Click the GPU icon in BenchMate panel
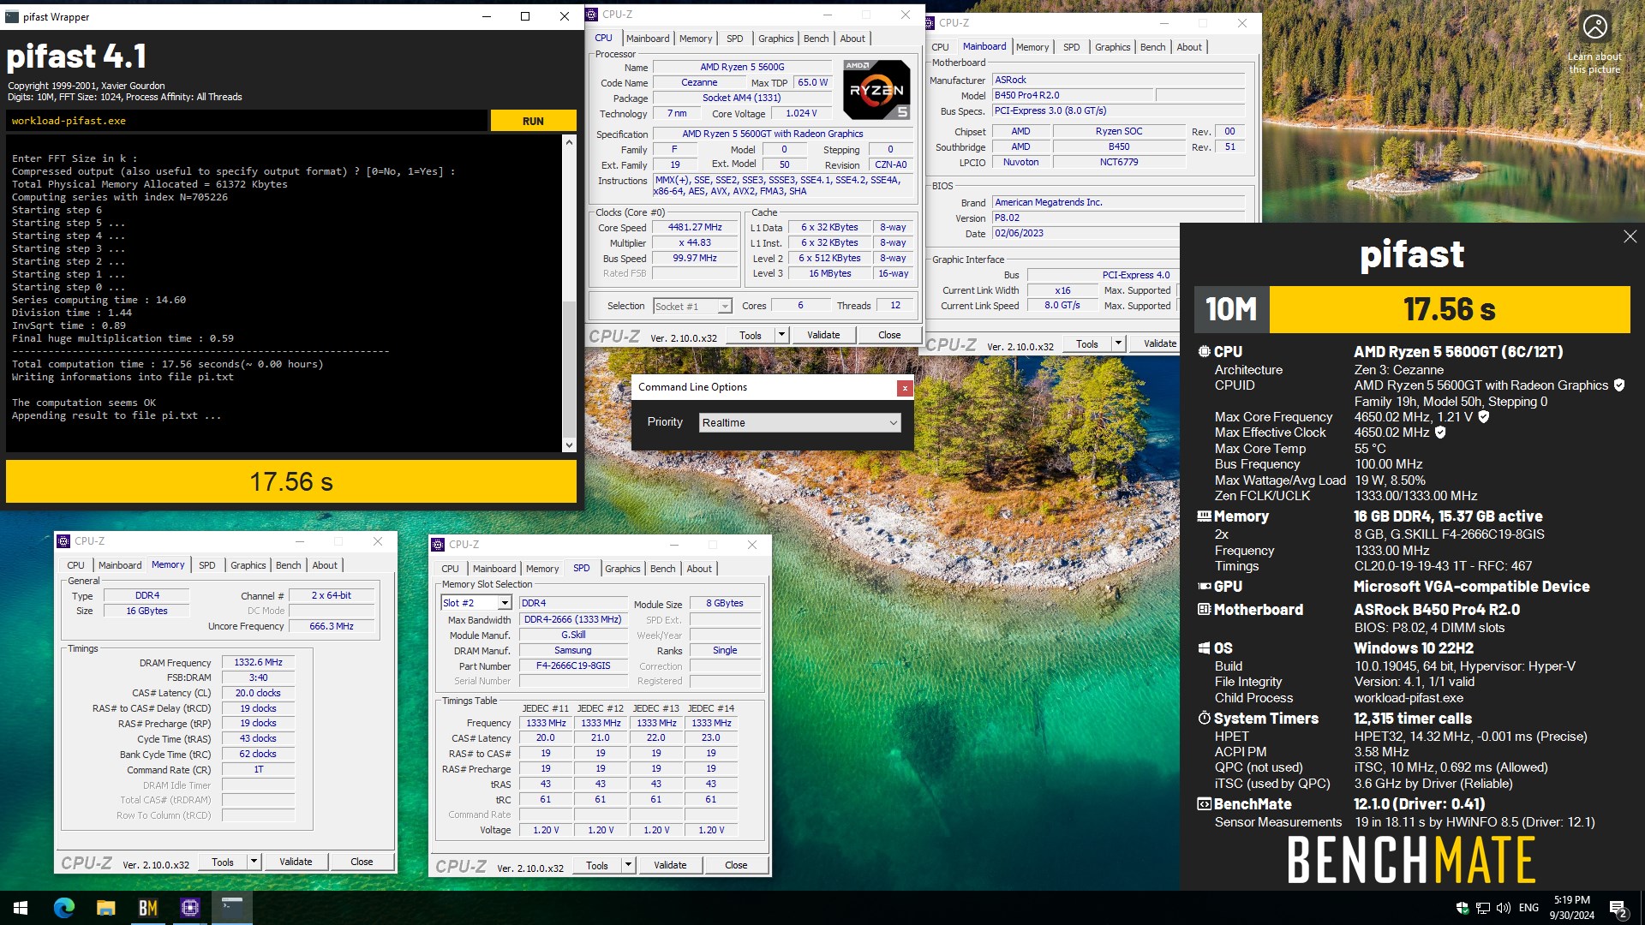Screen dimensions: 1645x925 [x=1204, y=587]
